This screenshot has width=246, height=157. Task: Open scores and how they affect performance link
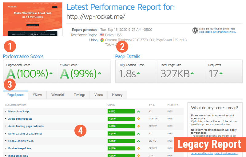coord(214,153)
